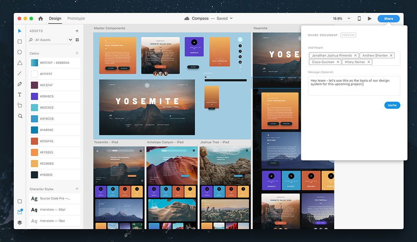417x242 pixels.
Task: Select the Ellipse tool
Action: click(x=20, y=52)
